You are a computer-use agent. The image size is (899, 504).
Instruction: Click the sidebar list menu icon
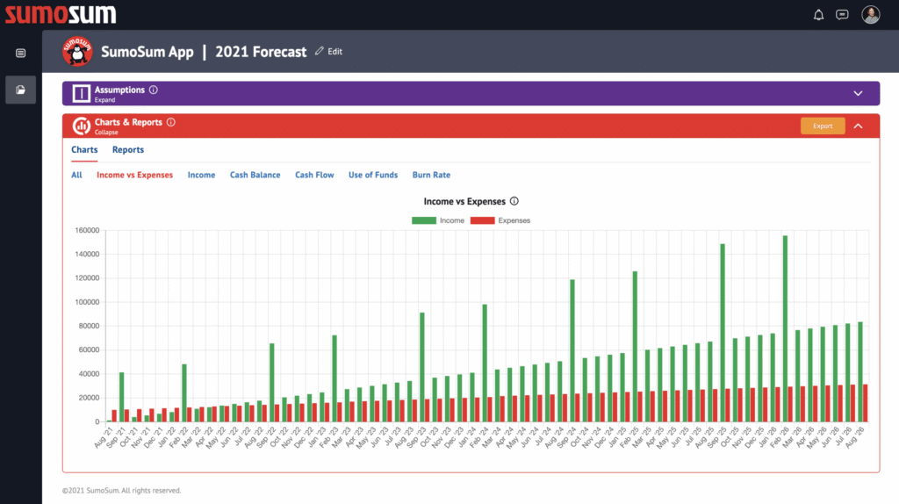20,54
